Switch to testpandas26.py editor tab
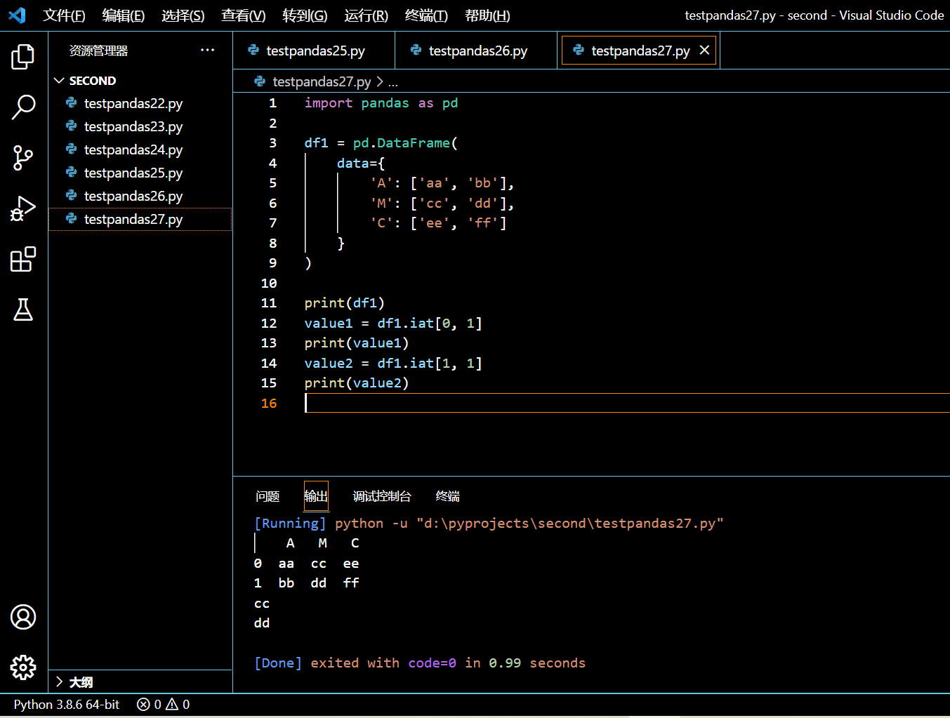This screenshot has height=718, width=950. (476, 51)
